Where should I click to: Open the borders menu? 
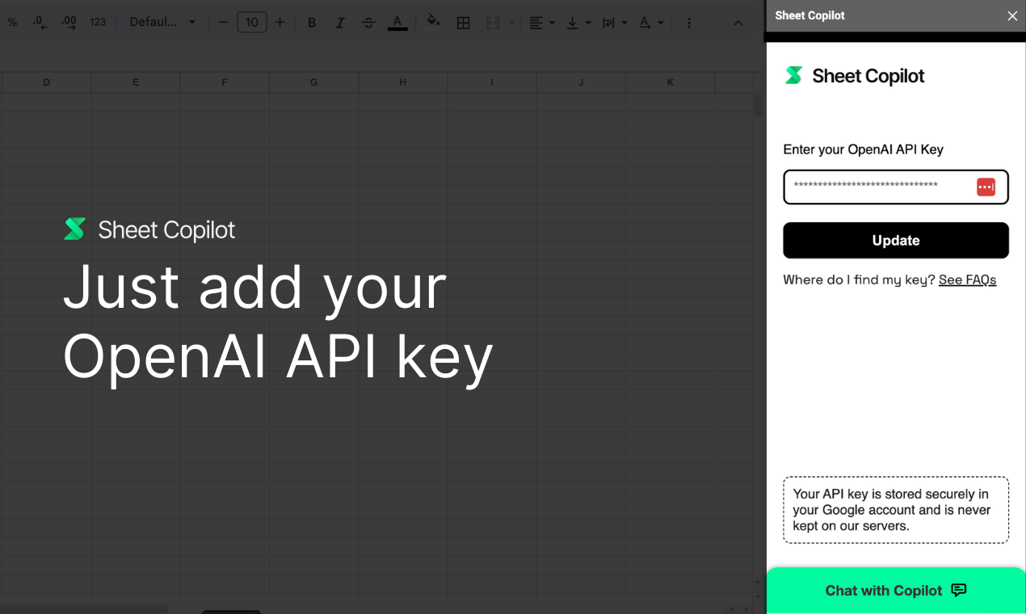(x=463, y=23)
